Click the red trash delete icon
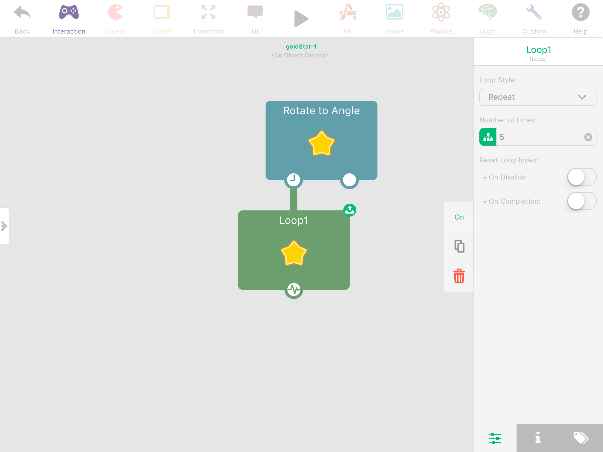This screenshot has height=452, width=603. (x=459, y=276)
